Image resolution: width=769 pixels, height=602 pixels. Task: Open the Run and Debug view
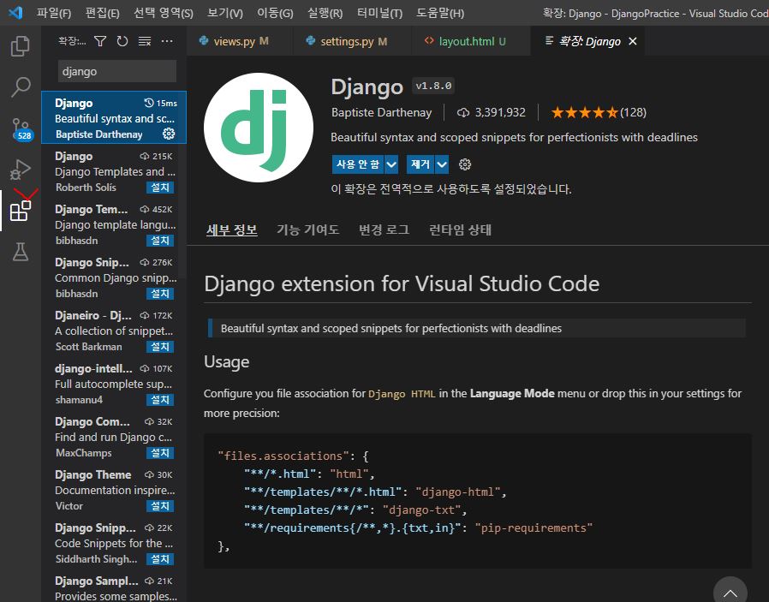click(x=20, y=170)
